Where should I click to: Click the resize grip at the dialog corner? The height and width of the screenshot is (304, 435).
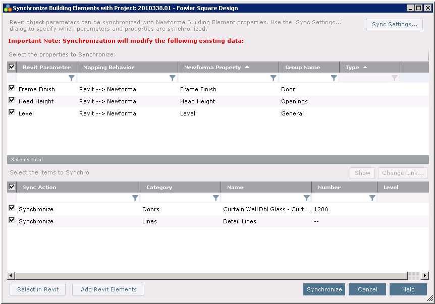[430, 298]
